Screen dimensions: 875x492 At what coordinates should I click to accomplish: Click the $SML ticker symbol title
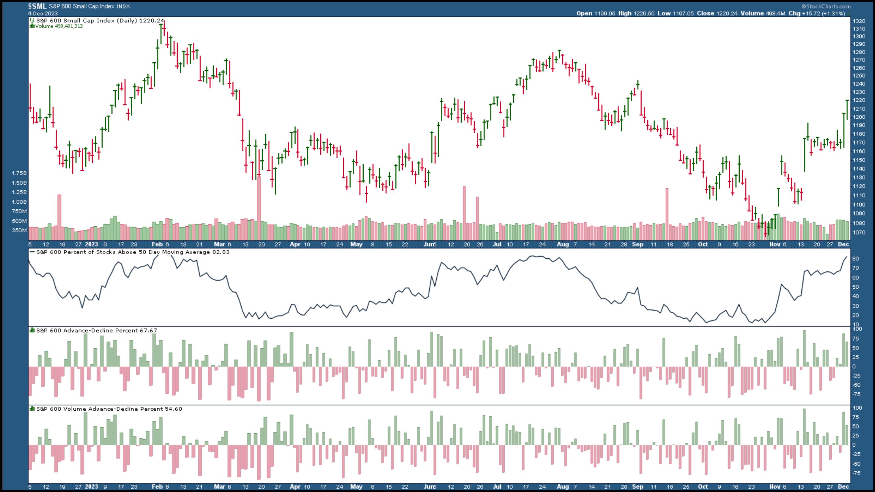pyautogui.click(x=37, y=6)
